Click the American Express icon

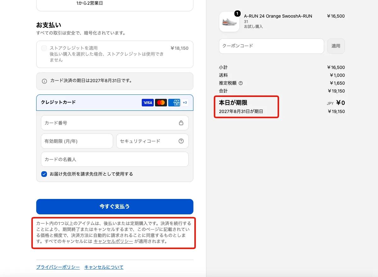pos(174,103)
